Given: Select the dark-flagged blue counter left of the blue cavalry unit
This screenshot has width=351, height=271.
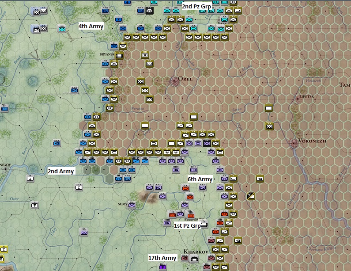Looking at the screenshot, I should [x=136, y=160].
